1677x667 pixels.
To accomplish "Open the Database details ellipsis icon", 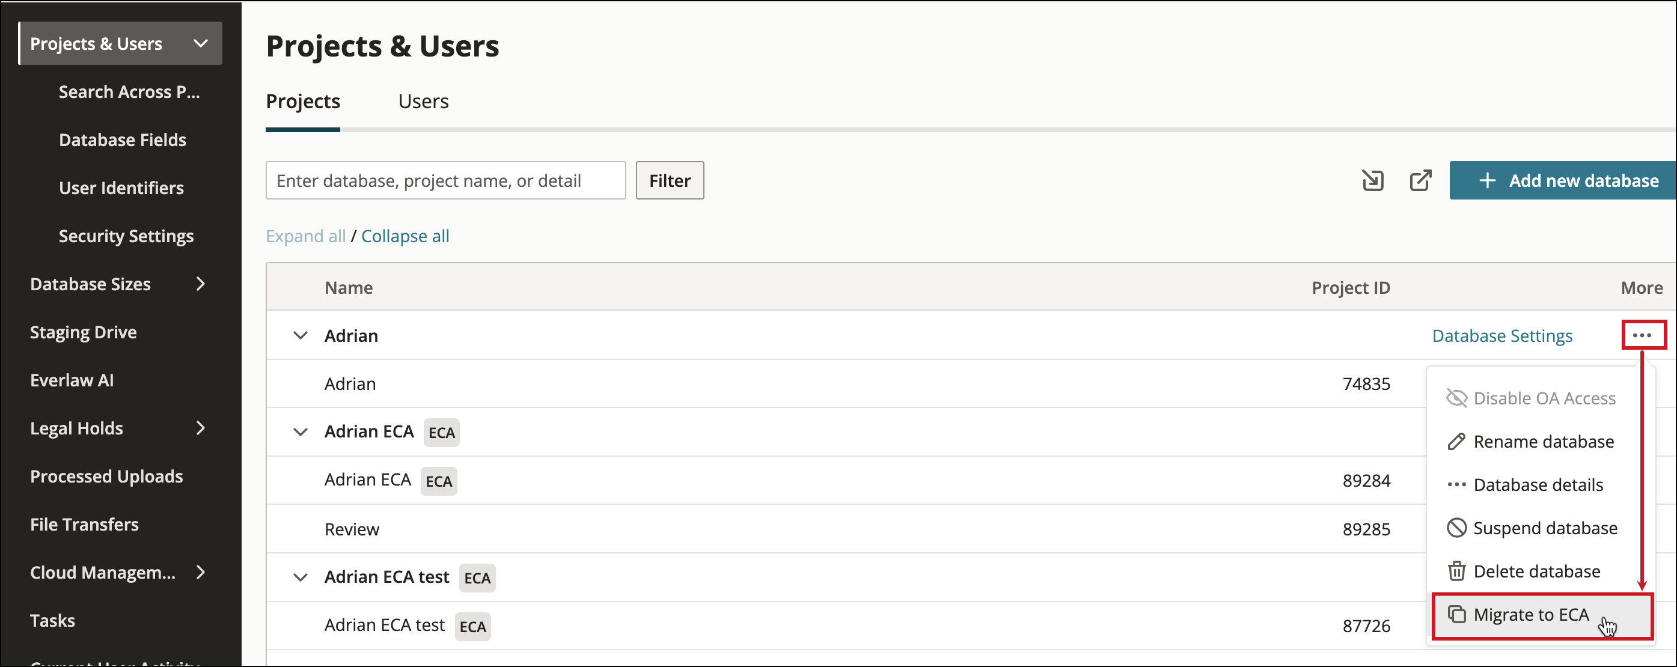I will coord(1456,484).
